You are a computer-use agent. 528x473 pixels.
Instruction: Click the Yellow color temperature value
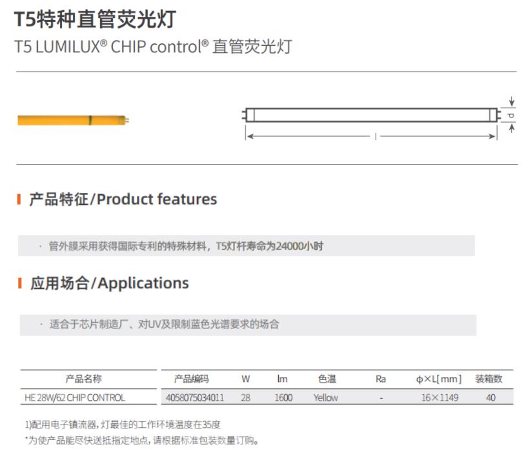pos(325,398)
